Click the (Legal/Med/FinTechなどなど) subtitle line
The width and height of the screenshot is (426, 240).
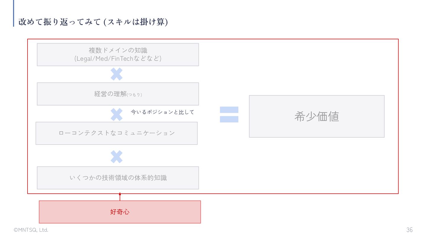(x=118, y=58)
